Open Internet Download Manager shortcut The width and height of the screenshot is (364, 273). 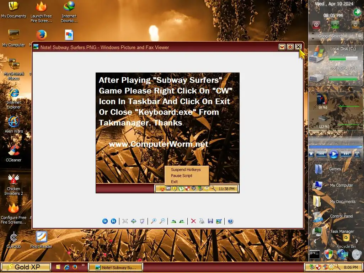[69, 12]
